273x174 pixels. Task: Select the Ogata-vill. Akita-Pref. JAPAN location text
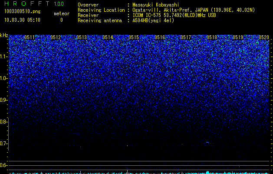tap(194, 10)
